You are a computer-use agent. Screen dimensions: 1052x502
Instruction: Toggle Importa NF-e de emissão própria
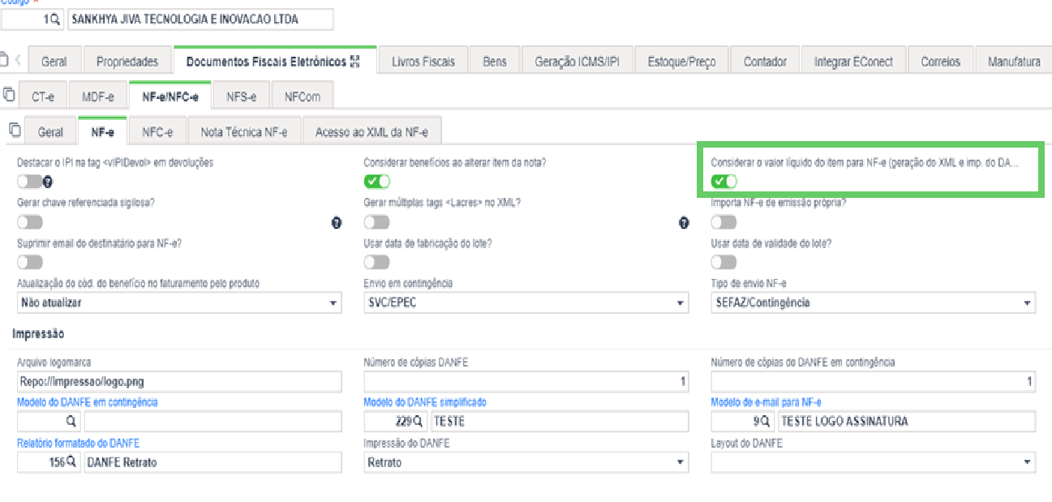[724, 222]
